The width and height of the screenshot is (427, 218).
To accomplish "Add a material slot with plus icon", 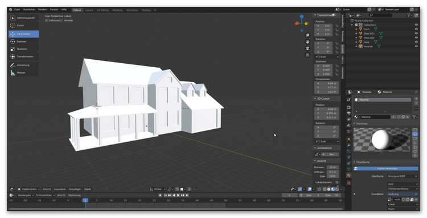I will point(416,98).
